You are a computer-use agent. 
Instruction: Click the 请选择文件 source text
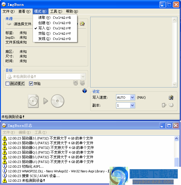[23, 24]
